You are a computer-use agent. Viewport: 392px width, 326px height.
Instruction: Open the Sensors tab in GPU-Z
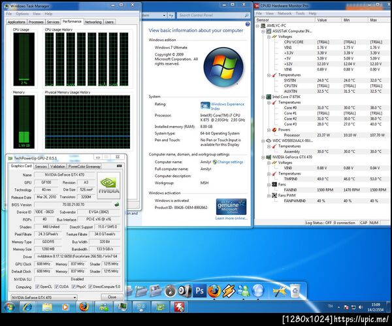41,166
